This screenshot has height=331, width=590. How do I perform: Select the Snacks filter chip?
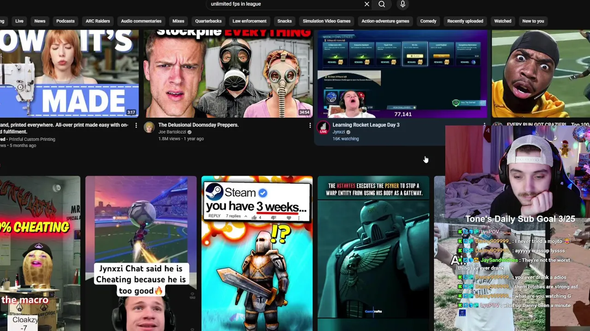pos(284,21)
